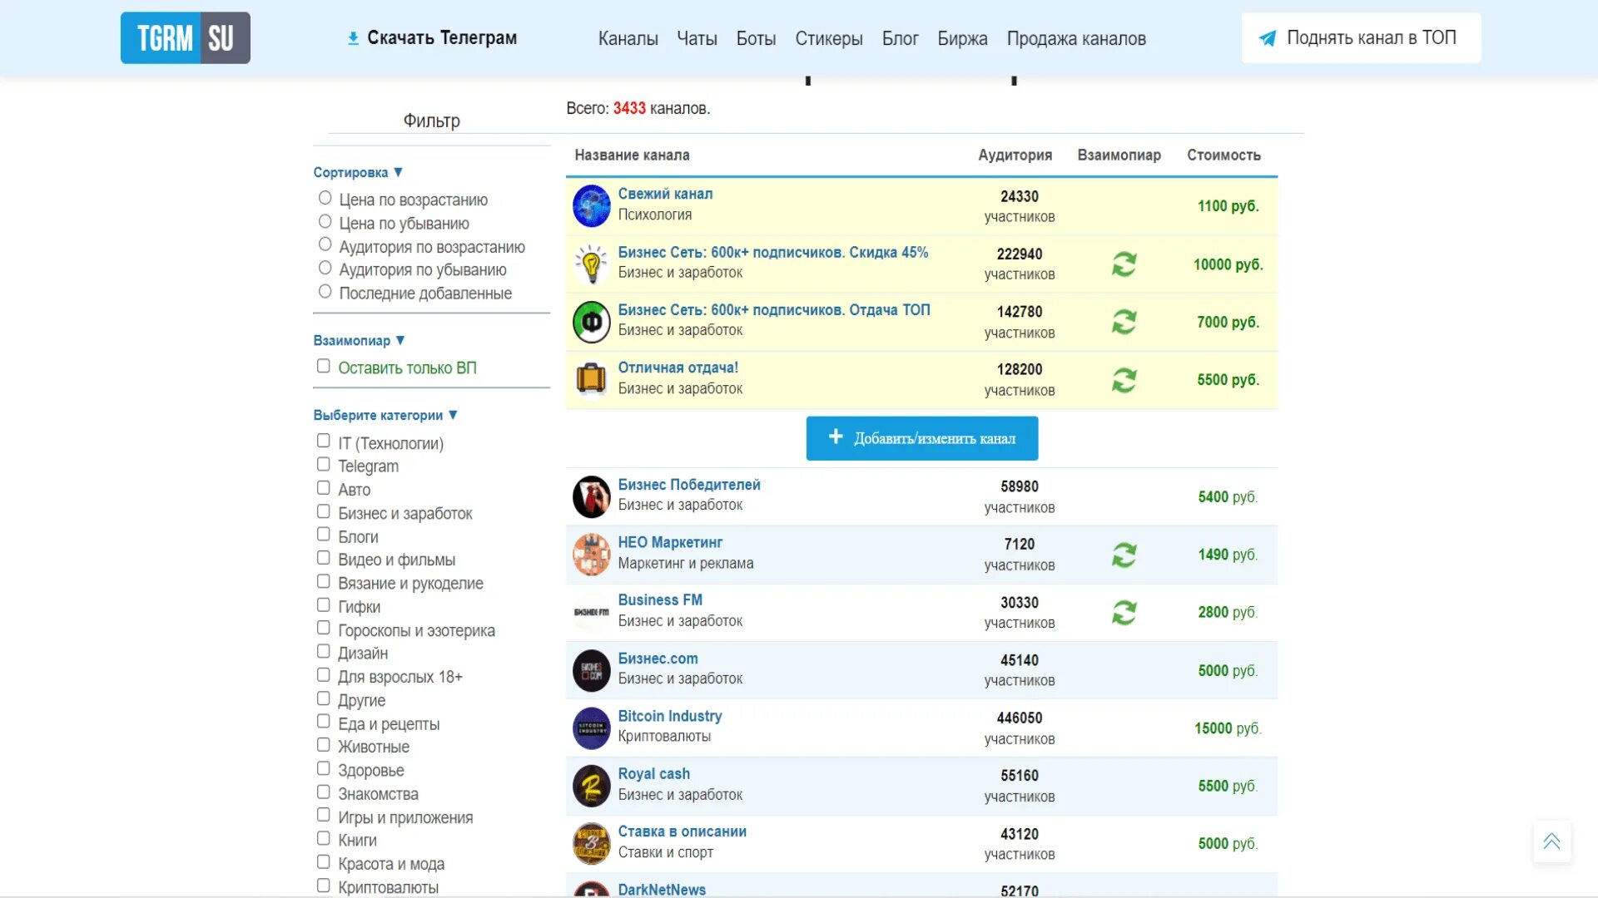
Task: Click the scroll-to-top double arrow icon
Action: tap(1551, 841)
